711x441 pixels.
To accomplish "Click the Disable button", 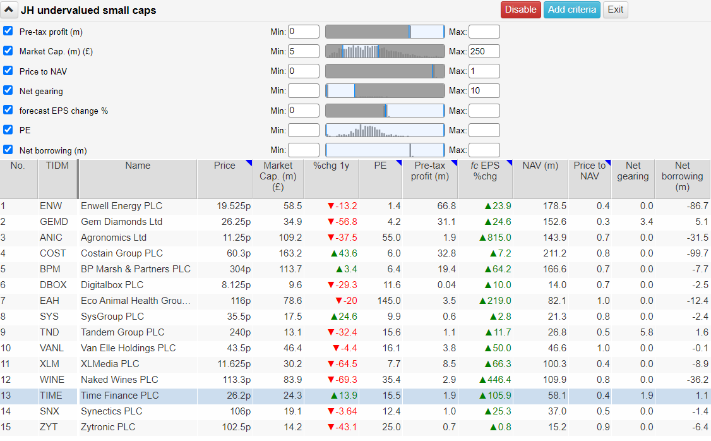I will 520,9.
